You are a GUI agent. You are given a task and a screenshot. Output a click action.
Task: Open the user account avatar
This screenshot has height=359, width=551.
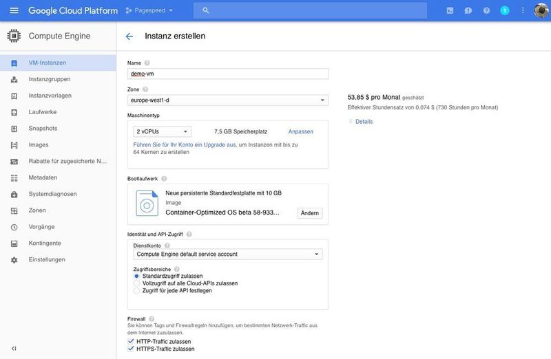541,10
